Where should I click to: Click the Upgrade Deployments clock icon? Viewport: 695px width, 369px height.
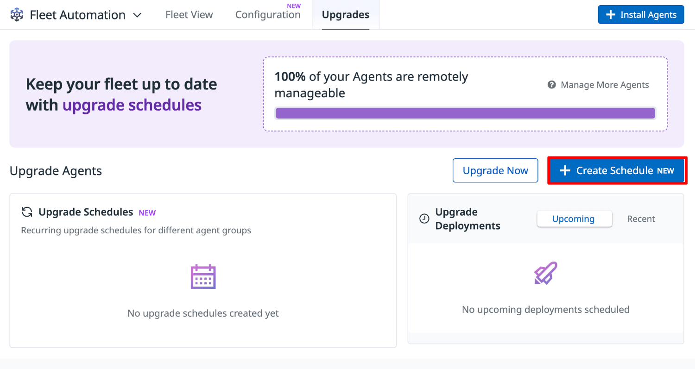tap(424, 219)
